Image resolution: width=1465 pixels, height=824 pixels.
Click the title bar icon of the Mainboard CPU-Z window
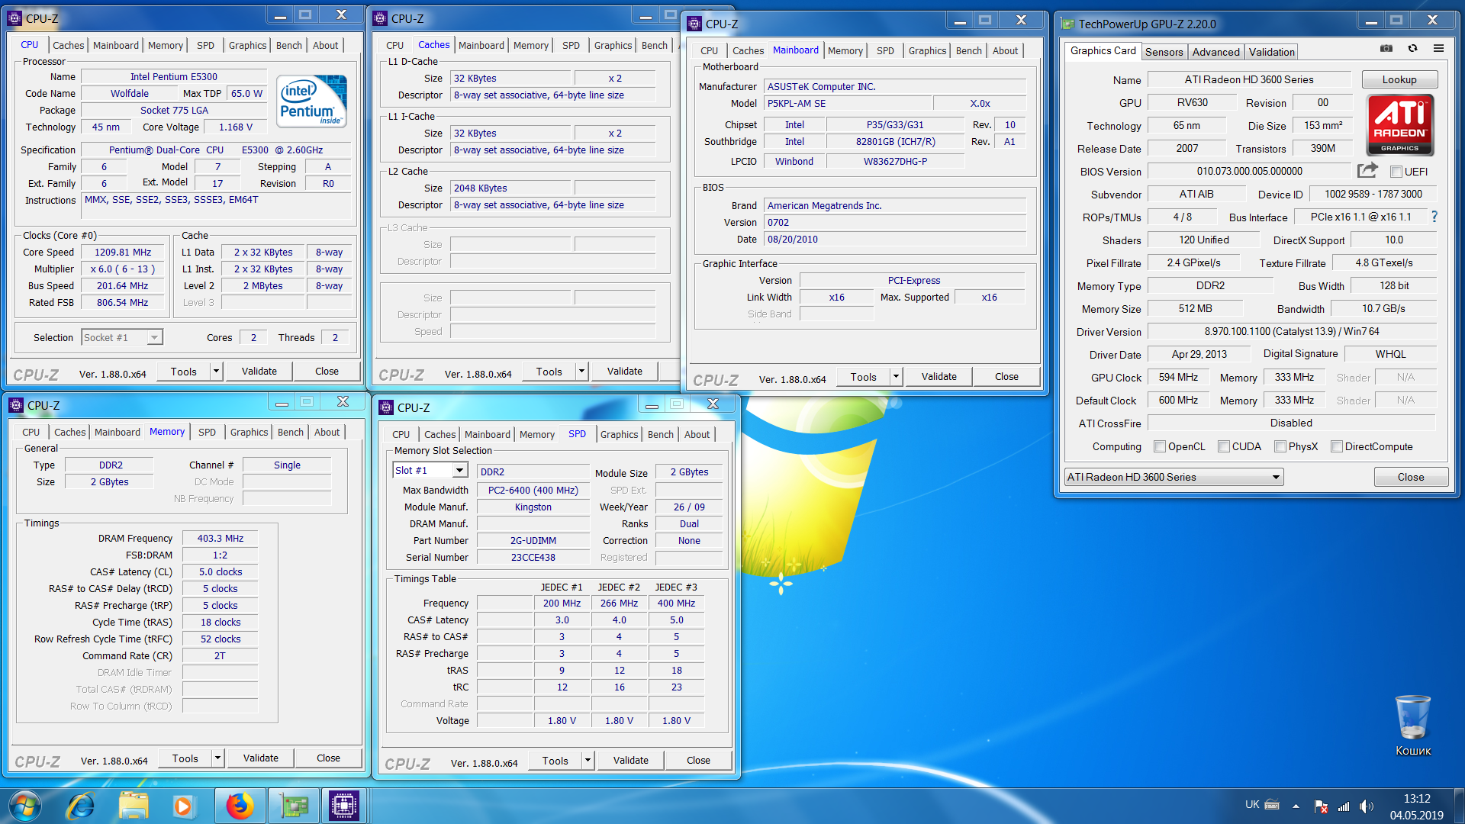coord(694,24)
